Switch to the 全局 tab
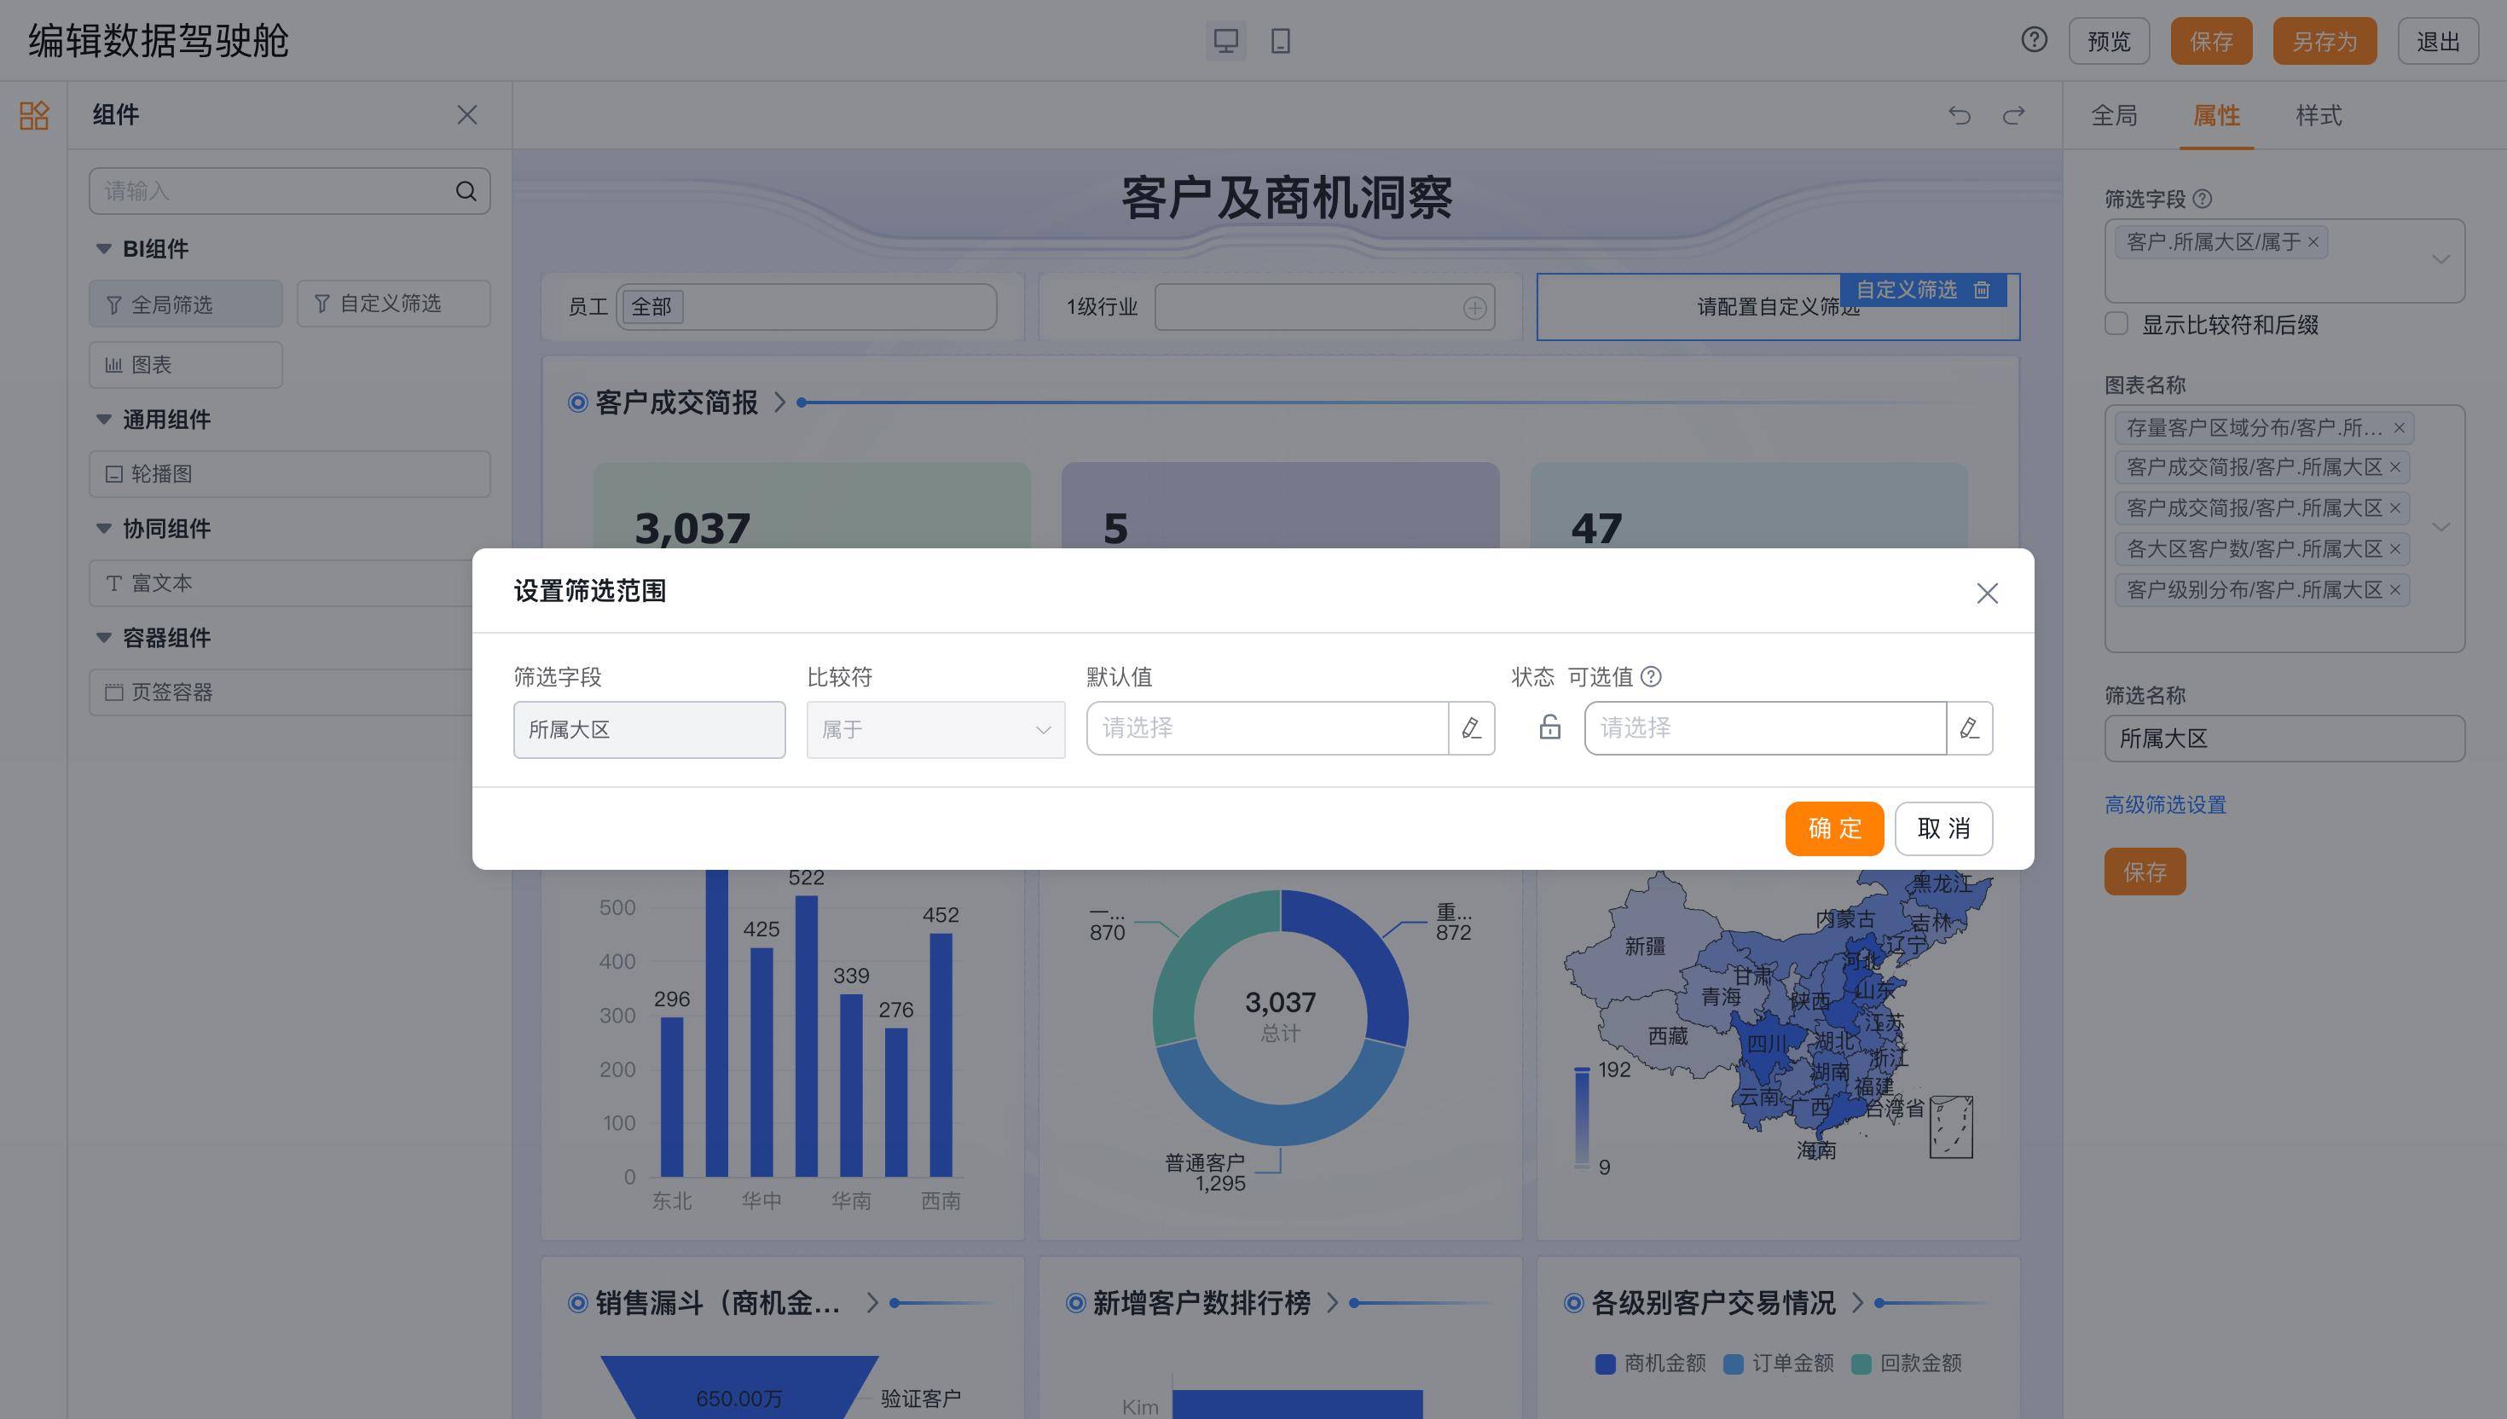Screen dimensions: 2507x1419 pyautogui.click(x=2113, y=116)
